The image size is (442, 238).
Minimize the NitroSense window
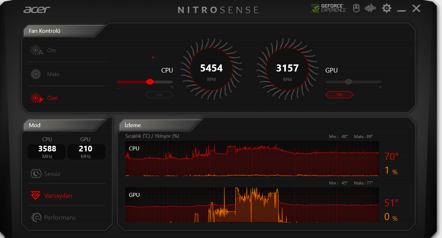tap(401, 11)
